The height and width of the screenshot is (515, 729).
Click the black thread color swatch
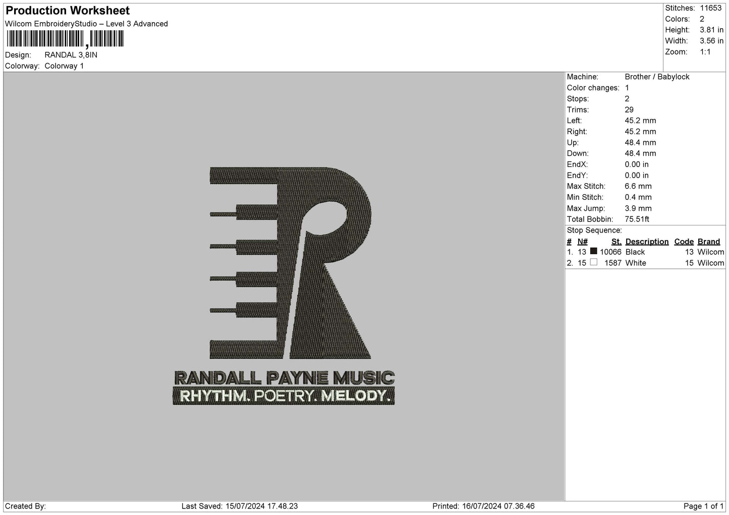pyautogui.click(x=594, y=251)
